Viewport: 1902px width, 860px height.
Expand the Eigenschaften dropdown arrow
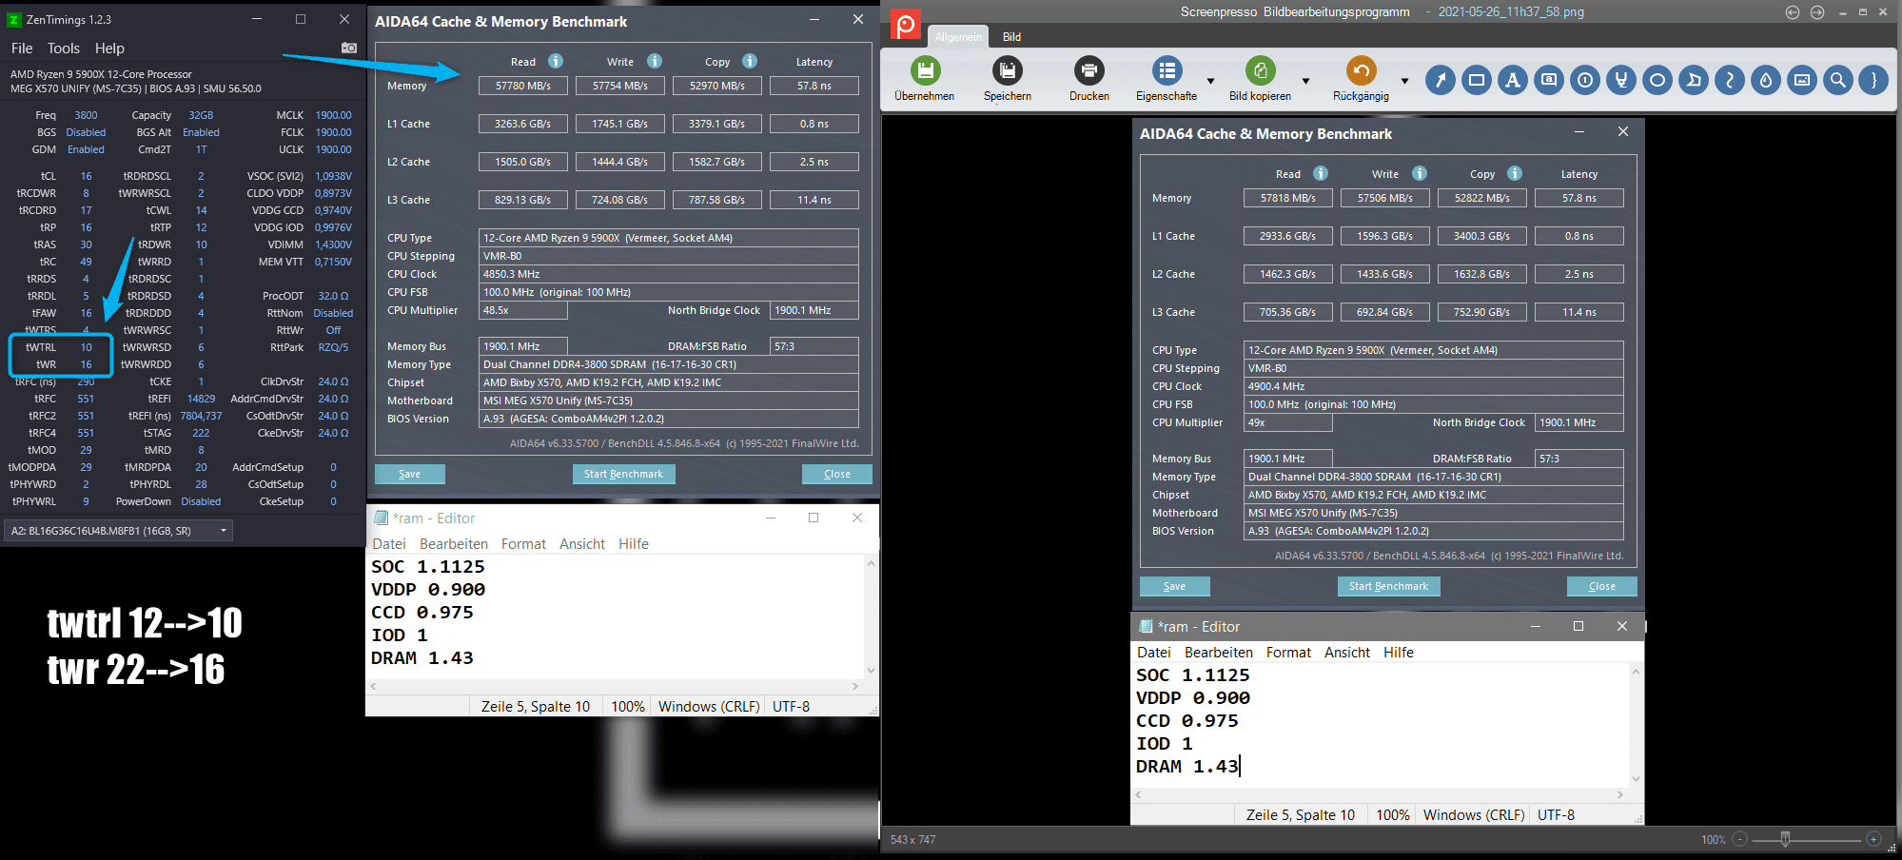pos(1210,81)
